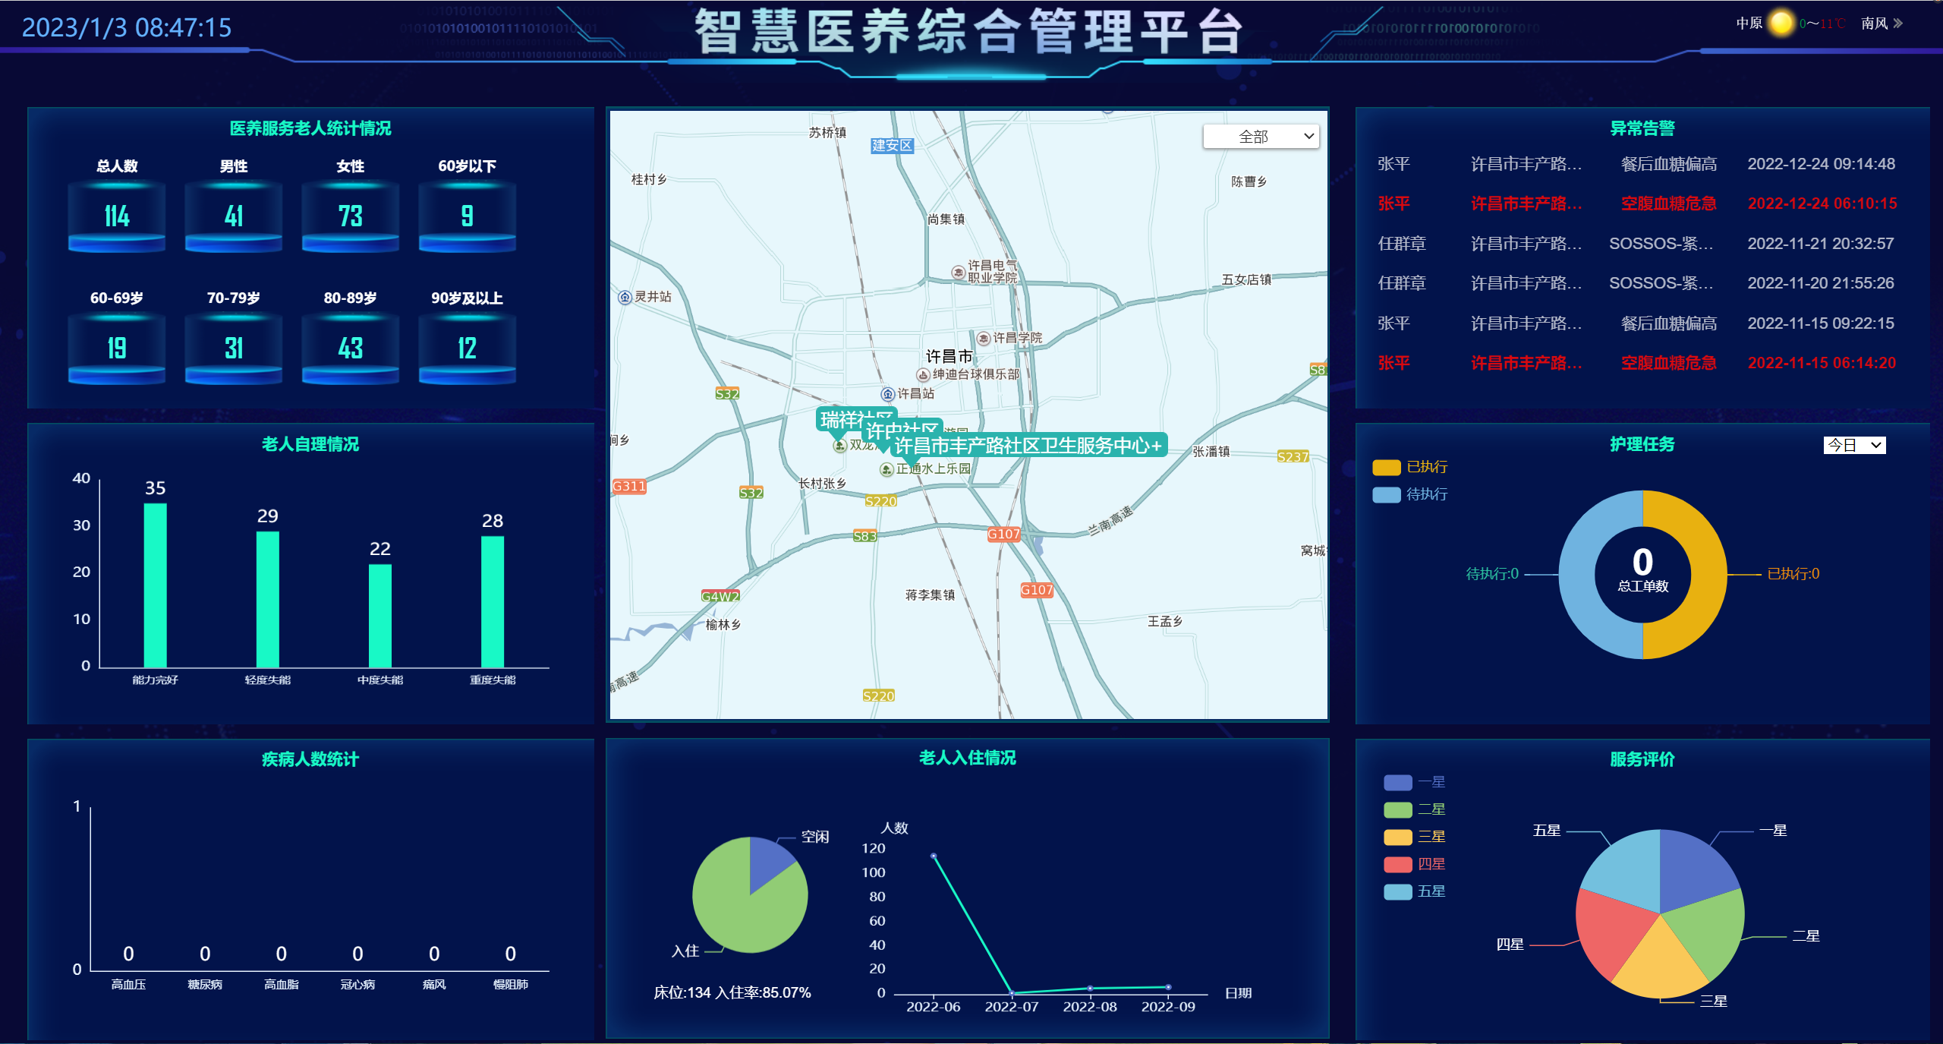The height and width of the screenshot is (1044, 1943).
Task: Click the blue 待执行 donut segment
Action: tap(1577, 575)
